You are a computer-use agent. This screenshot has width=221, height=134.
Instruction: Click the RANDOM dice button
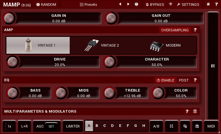pyautogui.click(x=46, y=5)
